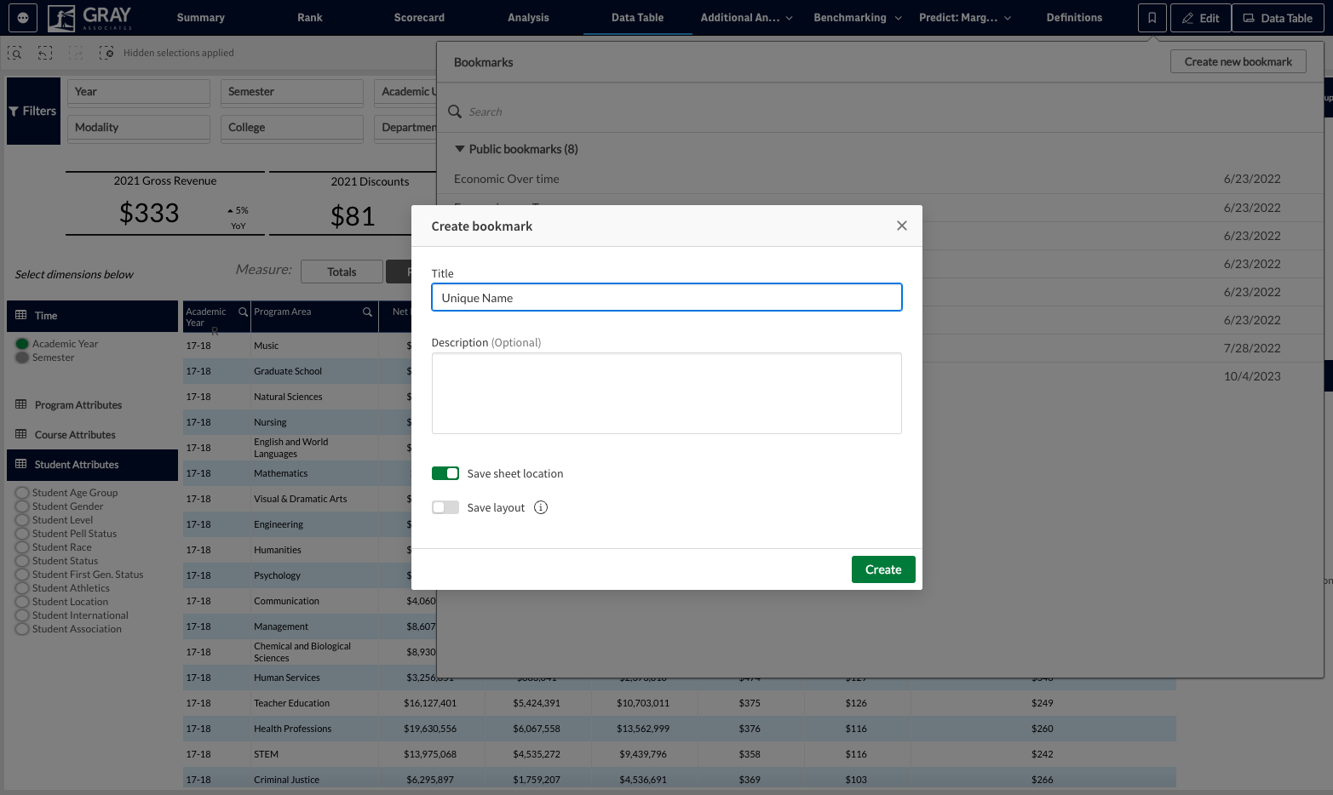This screenshot has height=795, width=1333.
Task: Open the navigation menu face icon
Action: click(x=23, y=18)
